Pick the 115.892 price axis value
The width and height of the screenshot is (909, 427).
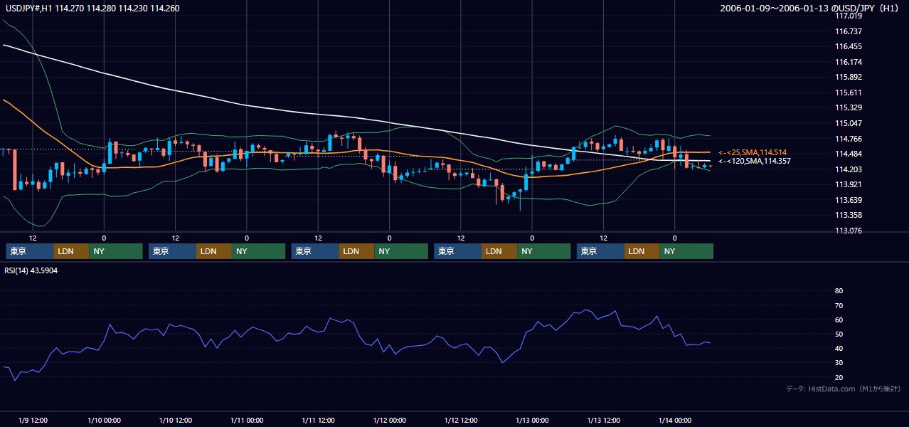[x=848, y=77]
